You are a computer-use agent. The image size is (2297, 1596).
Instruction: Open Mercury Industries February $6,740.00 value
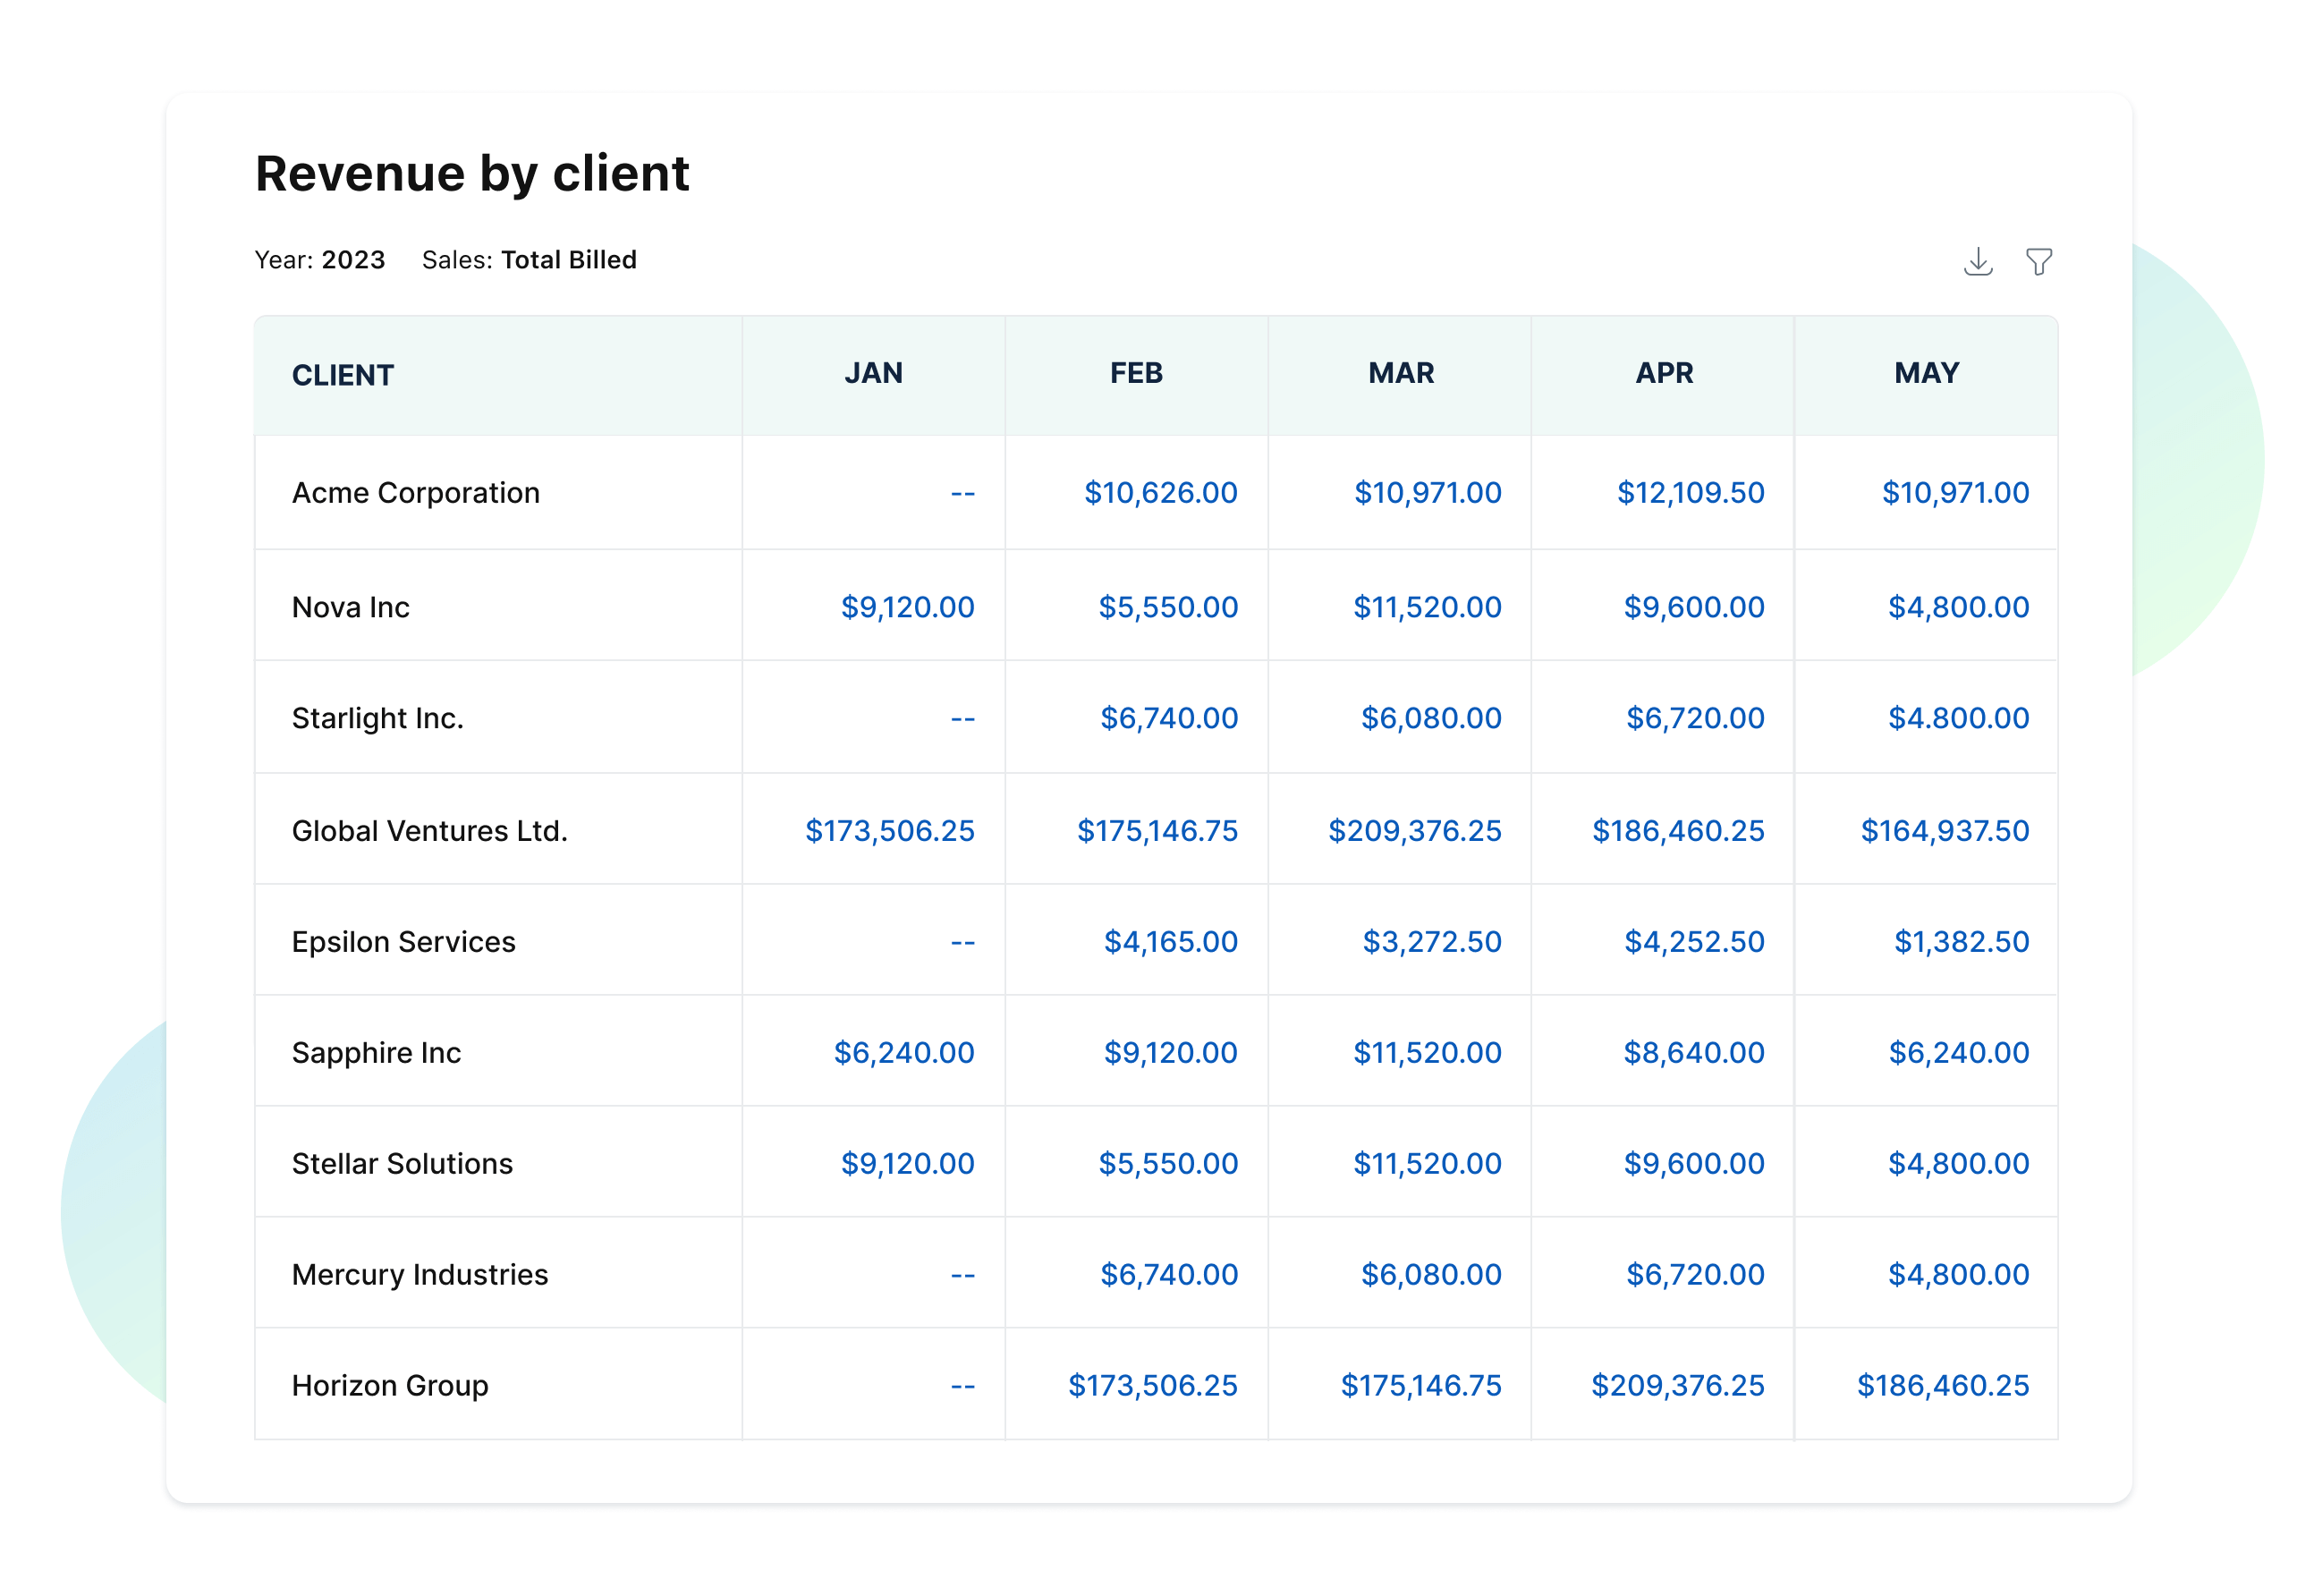tap(1168, 1275)
